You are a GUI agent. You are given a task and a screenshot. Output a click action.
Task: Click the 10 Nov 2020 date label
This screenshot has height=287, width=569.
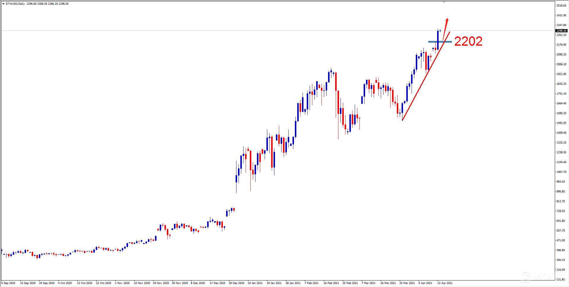click(142, 283)
